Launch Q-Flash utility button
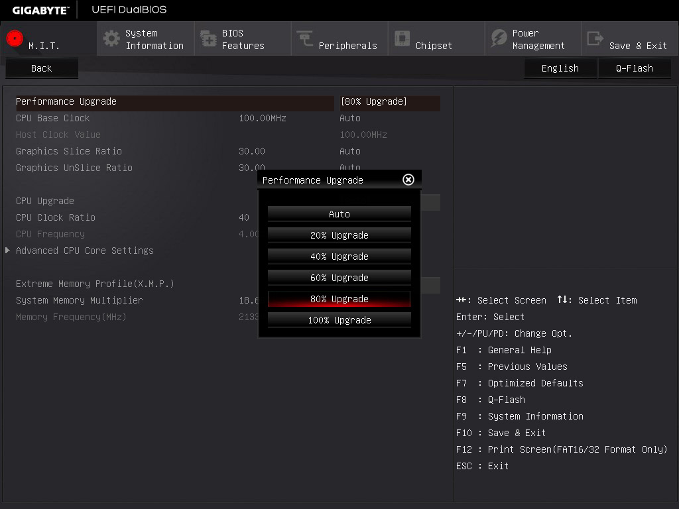 (635, 68)
